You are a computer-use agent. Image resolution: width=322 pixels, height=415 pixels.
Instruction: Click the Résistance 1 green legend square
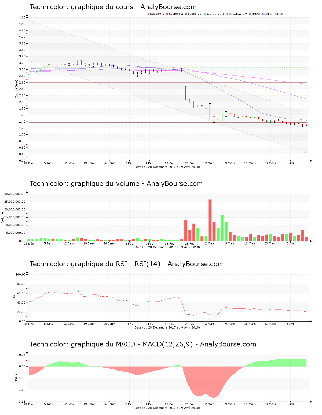click(x=205, y=14)
